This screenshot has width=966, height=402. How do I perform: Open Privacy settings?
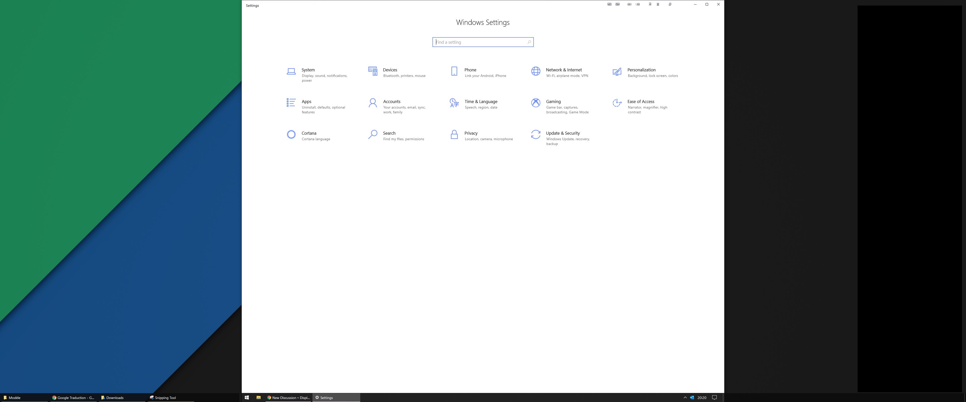pyautogui.click(x=471, y=133)
